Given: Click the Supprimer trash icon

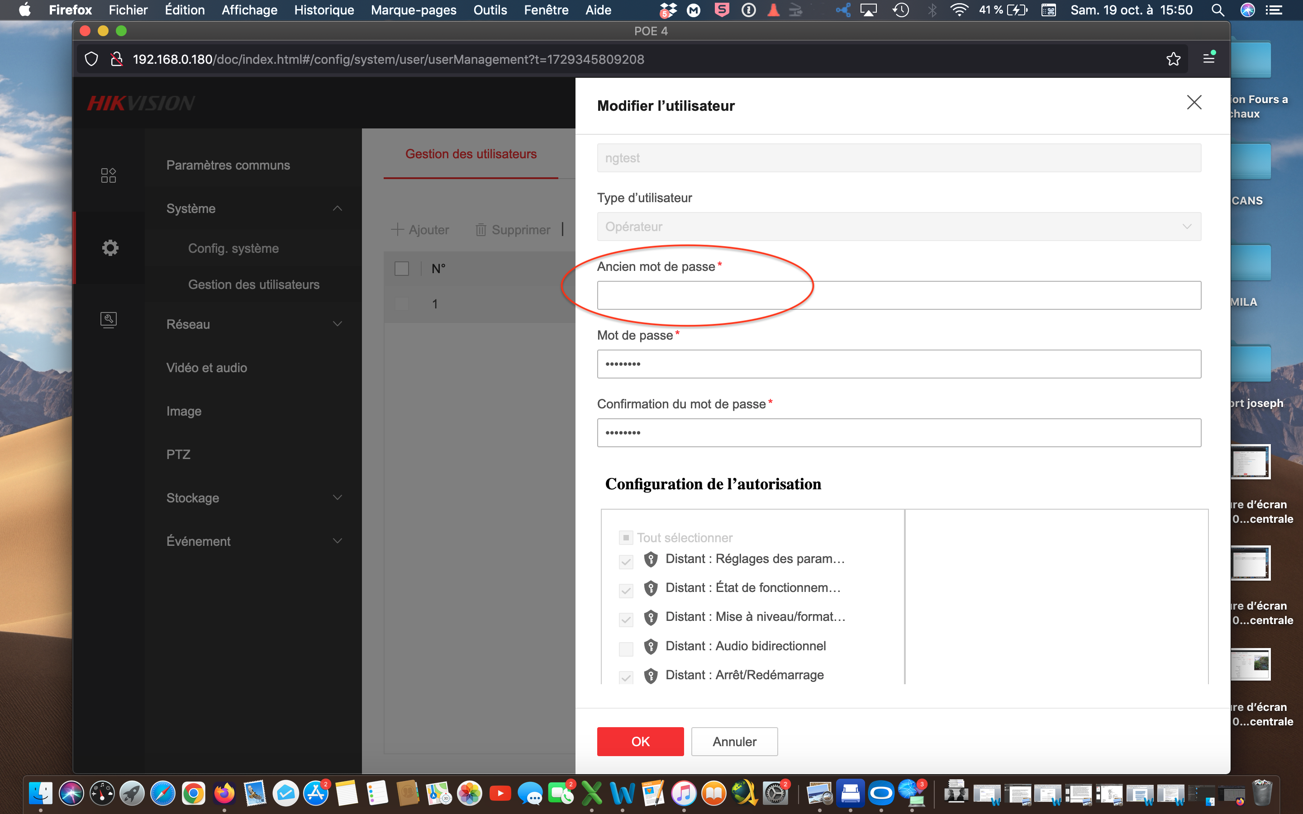Looking at the screenshot, I should pos(481,230).
